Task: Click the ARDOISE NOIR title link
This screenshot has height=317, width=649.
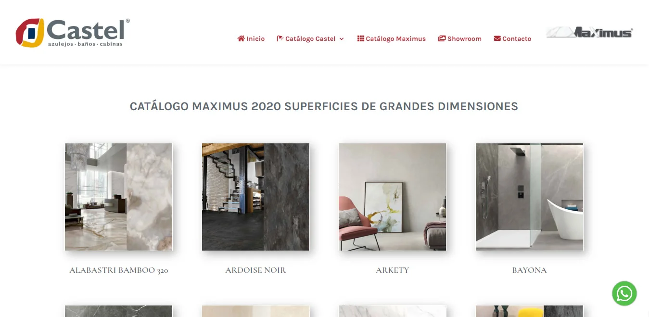Action: (x=255, y=270)
